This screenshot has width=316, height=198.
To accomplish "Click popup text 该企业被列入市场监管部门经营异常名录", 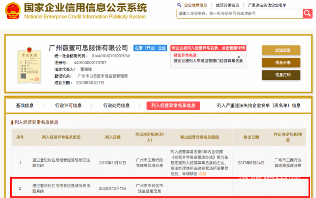I will point(208,61).
